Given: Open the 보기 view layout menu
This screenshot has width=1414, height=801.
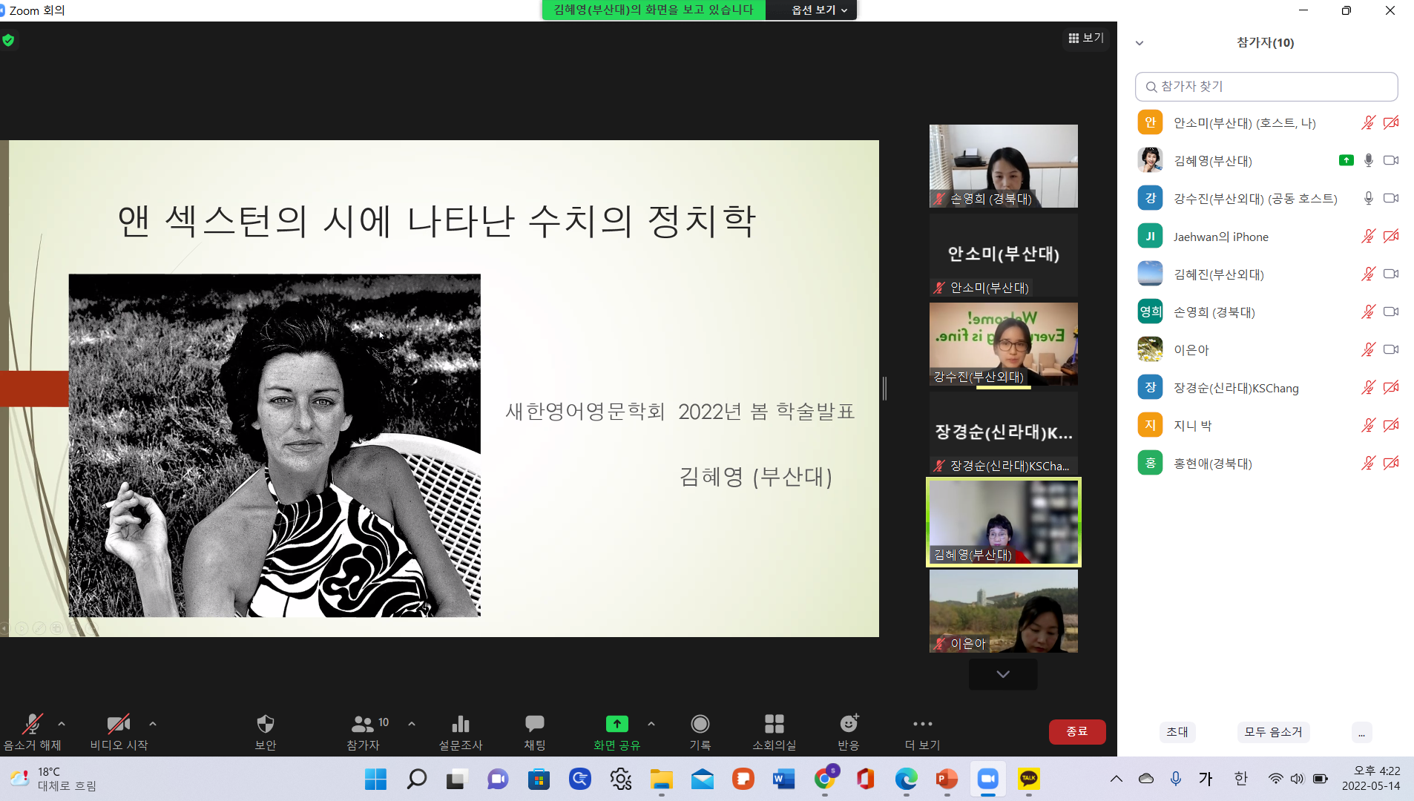Looking at the screenshot, I should (x=1086, y=38).
